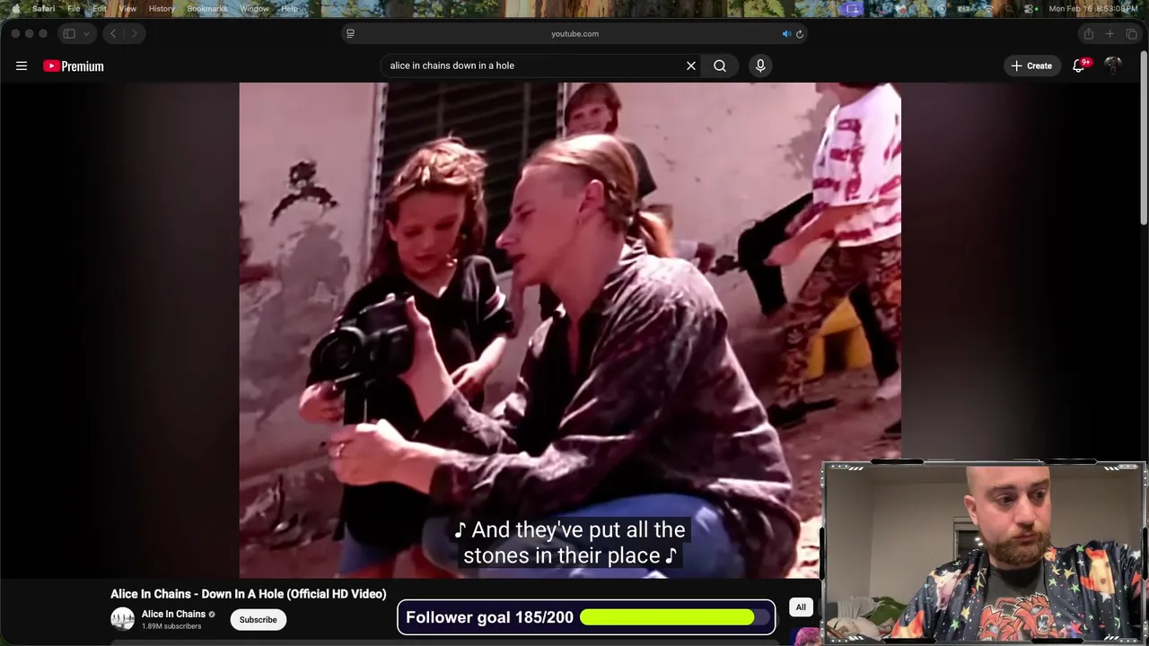This screenshot has height=646, width=1149.
Task: Open the Bookmarks menu
Action: [x=207, y=8]
